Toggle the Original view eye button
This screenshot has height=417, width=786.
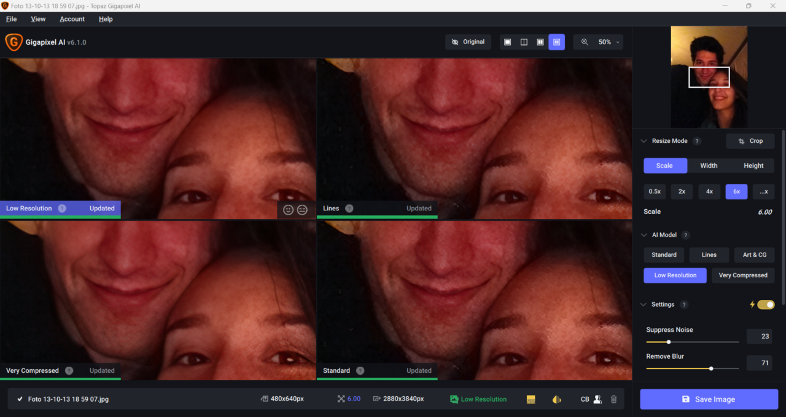point(468,42)
